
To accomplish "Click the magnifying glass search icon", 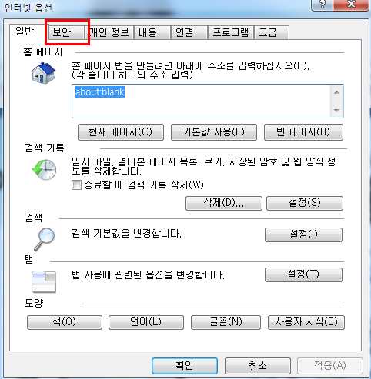I will pos(44,239).
